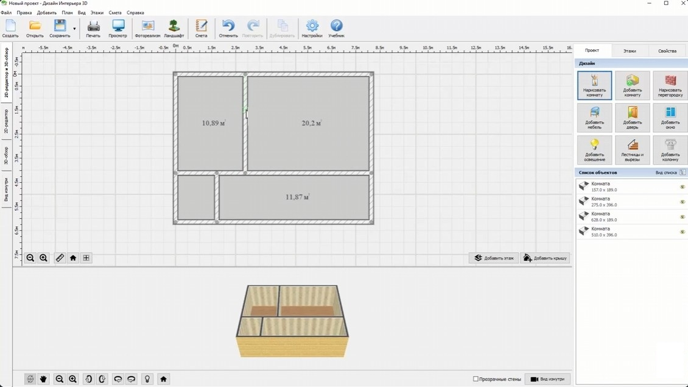Viewport: 688px width, 387px height.
Task: Click the 3D model preview of the house
Action: [x=292, y=321]
